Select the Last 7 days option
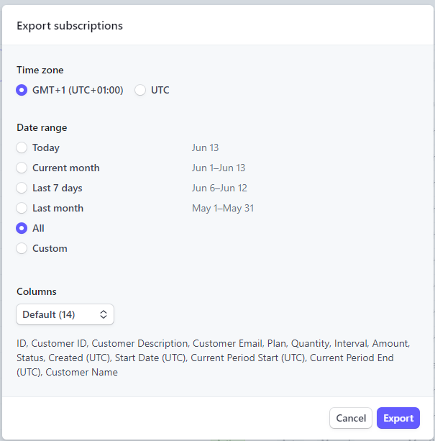Screen dimensions: 435x441 tap(22, 188)
